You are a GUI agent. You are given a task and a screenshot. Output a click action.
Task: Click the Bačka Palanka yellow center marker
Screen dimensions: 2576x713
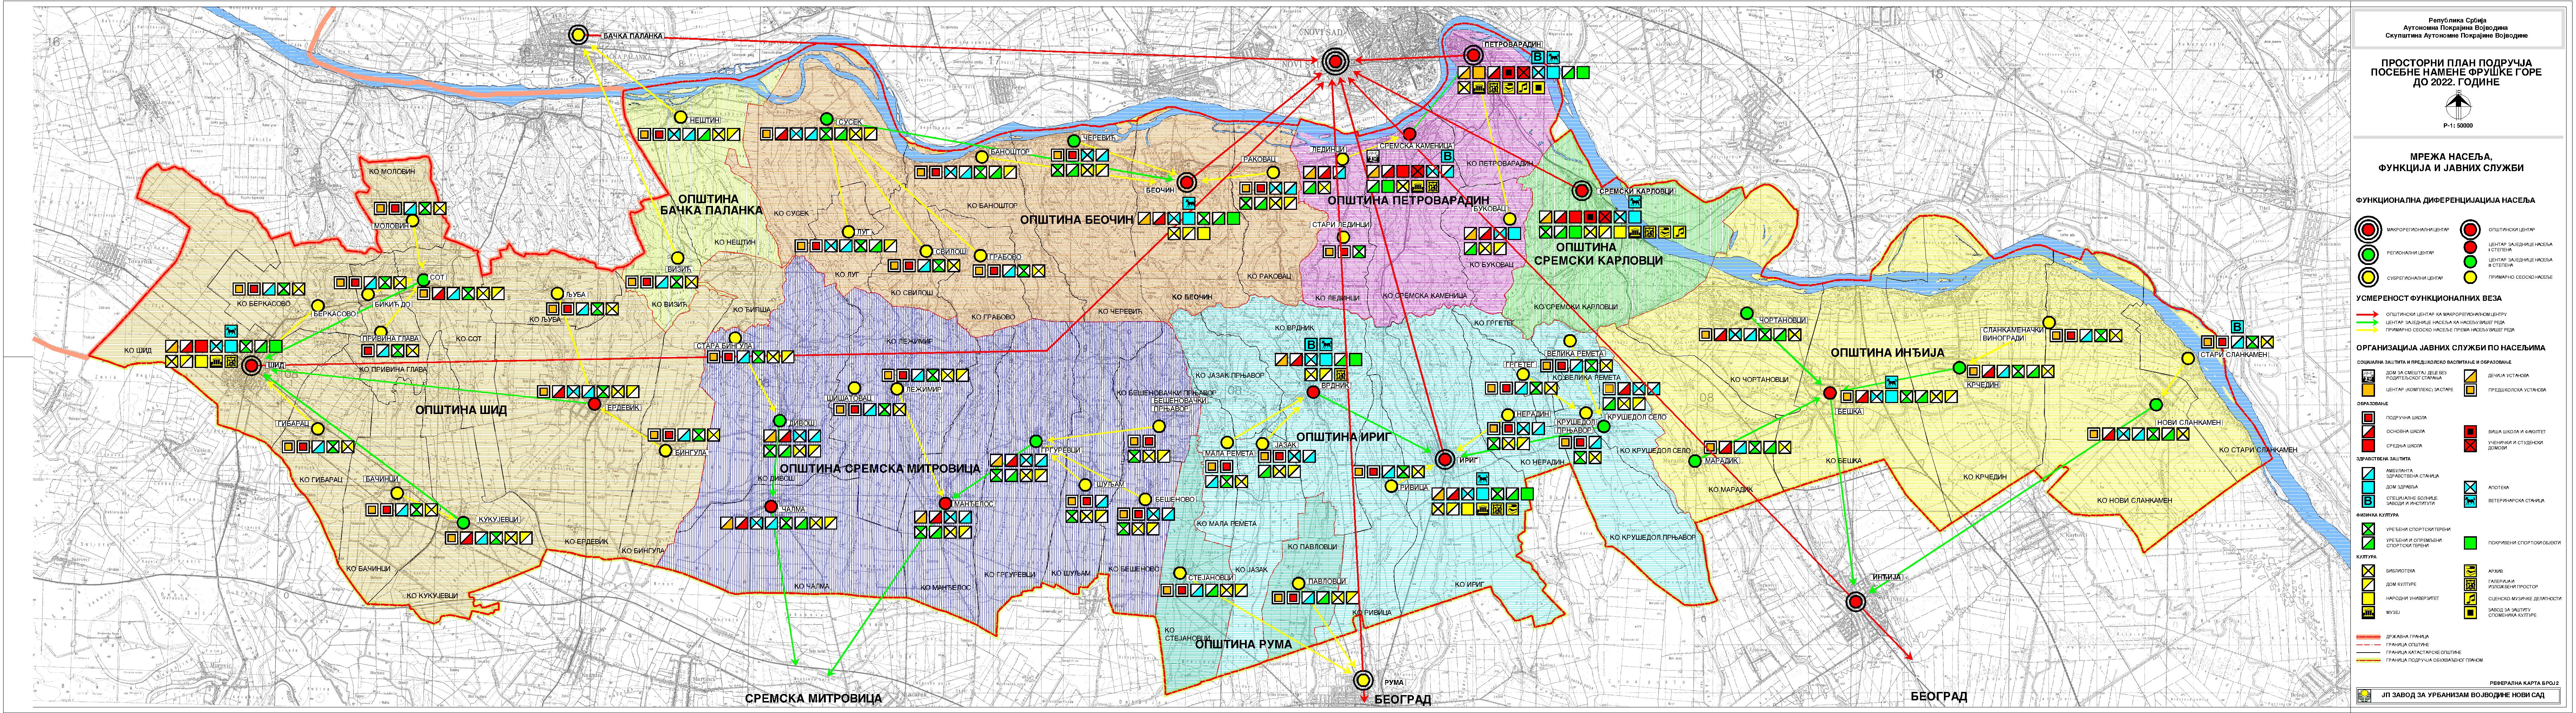click(578, 35)
